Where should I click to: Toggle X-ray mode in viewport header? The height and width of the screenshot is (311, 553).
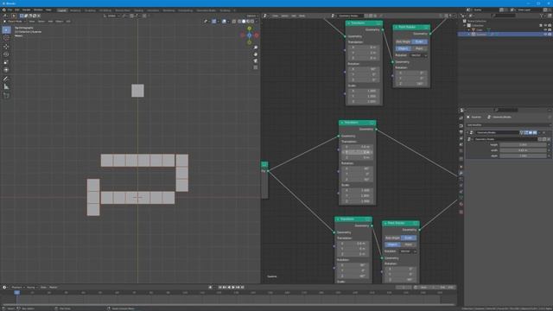(233, 21)
